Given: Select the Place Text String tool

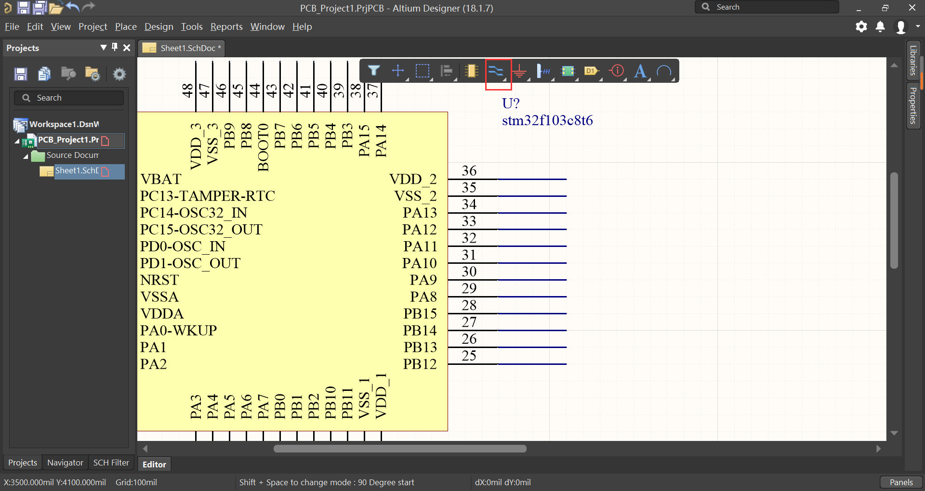Looking at the screenshot, I should (x=640, y=71).
